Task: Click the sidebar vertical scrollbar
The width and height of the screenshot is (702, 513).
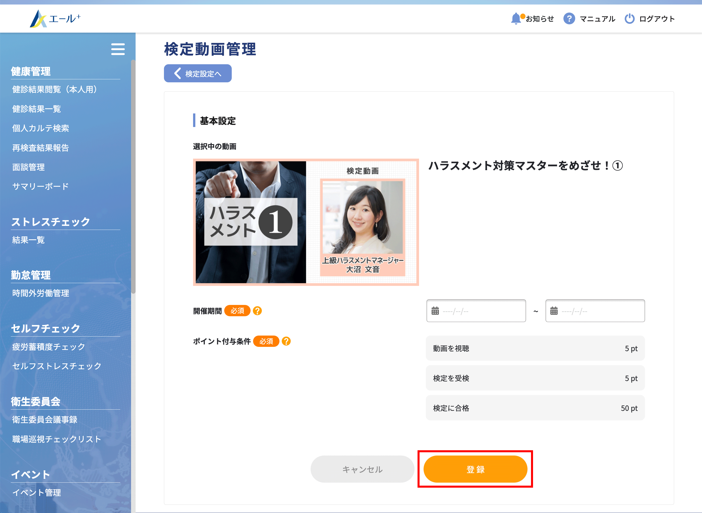Action: (133, 177)
